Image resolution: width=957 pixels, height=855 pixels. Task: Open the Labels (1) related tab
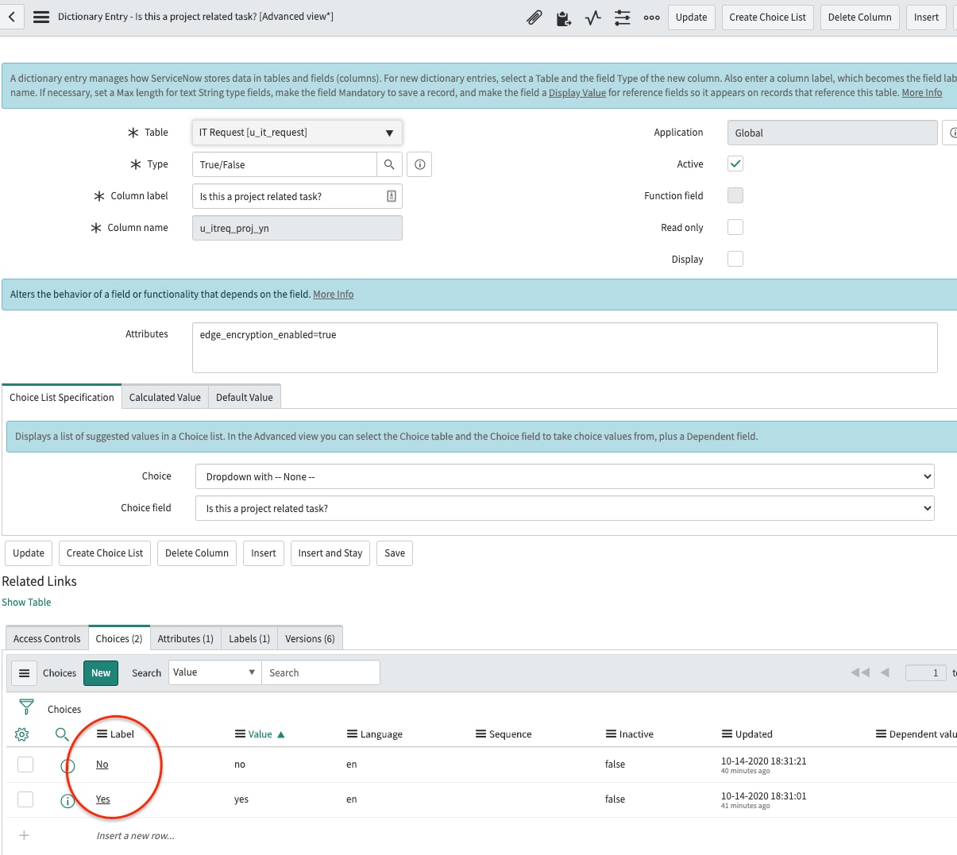tap(249, 638)
